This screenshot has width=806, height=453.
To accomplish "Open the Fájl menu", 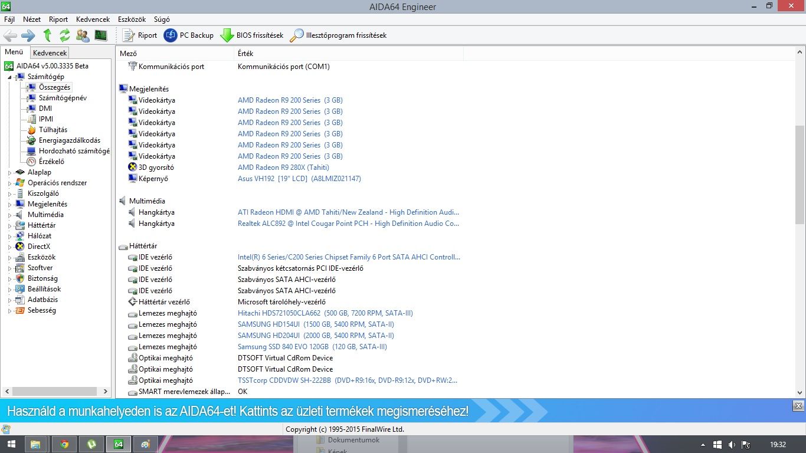I will 9,19.
